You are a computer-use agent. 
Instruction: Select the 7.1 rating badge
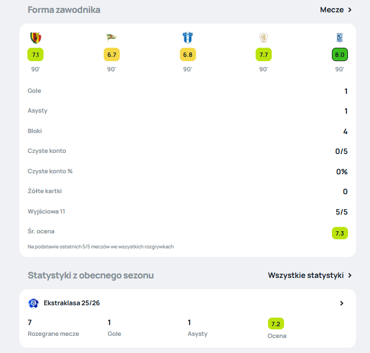35,55
